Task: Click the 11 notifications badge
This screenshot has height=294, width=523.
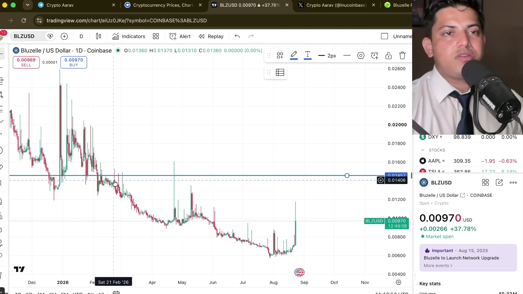Action: (4, 33)
